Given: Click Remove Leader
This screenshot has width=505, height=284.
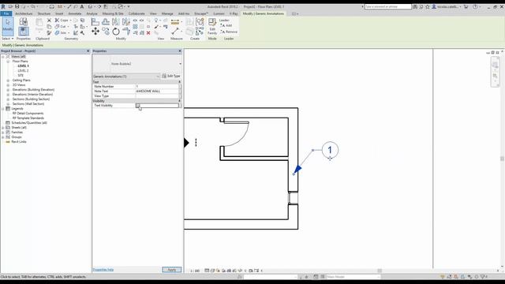Looking at the screenshot, I should click(229, 32).
